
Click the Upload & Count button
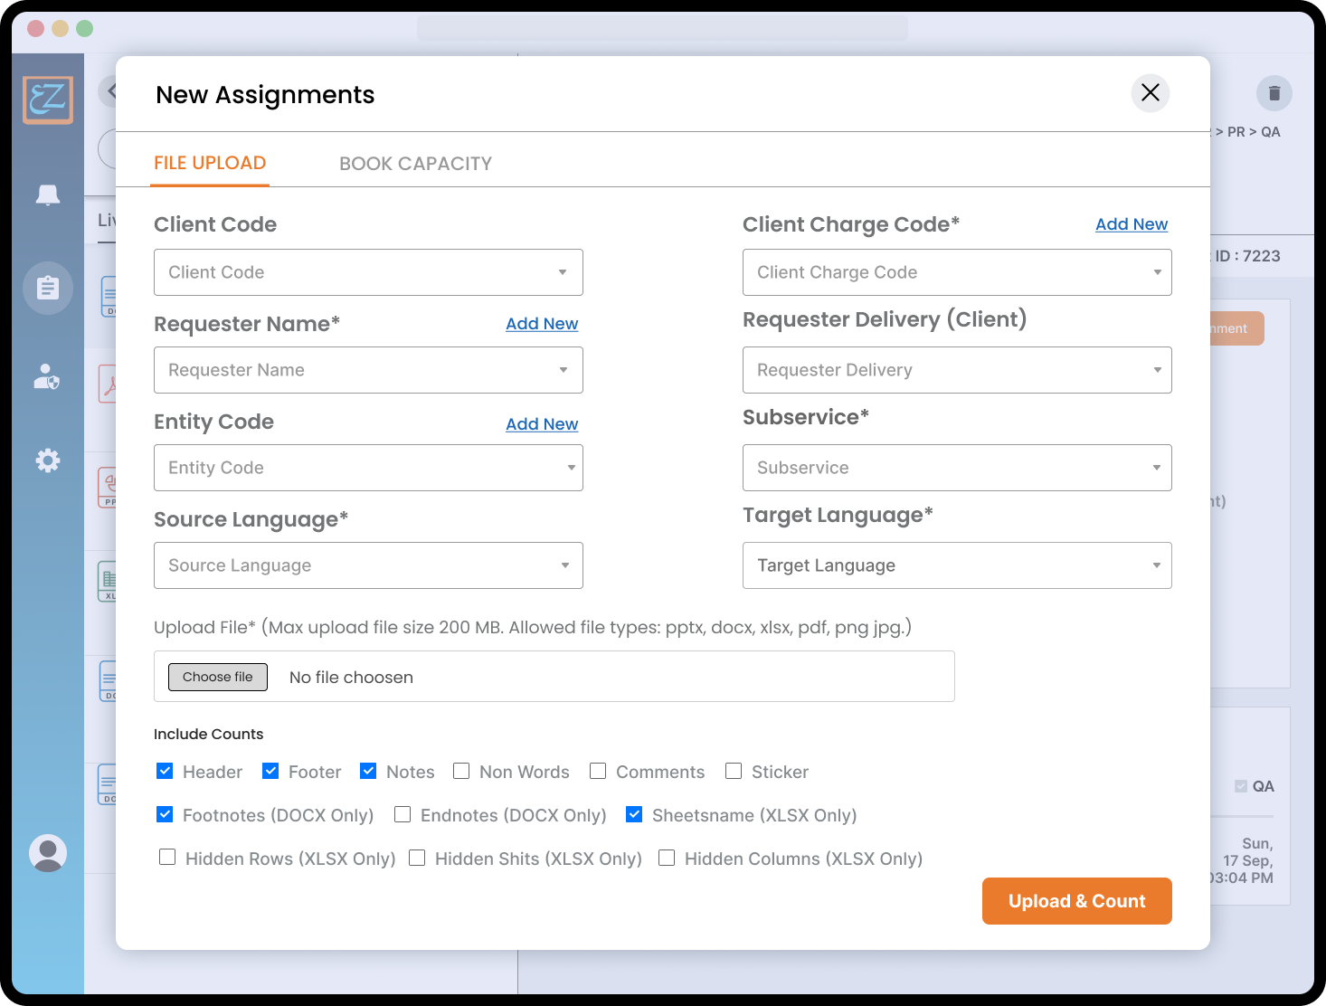pos(1076,901)
